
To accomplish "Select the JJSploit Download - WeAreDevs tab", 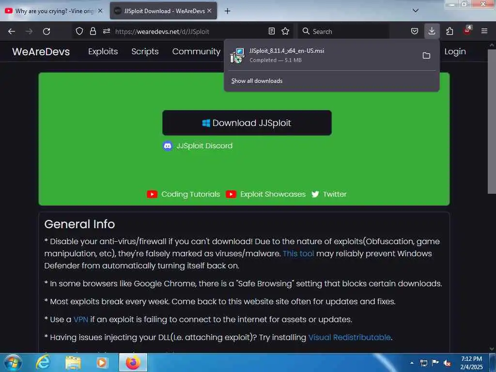I will pos(163,11).
